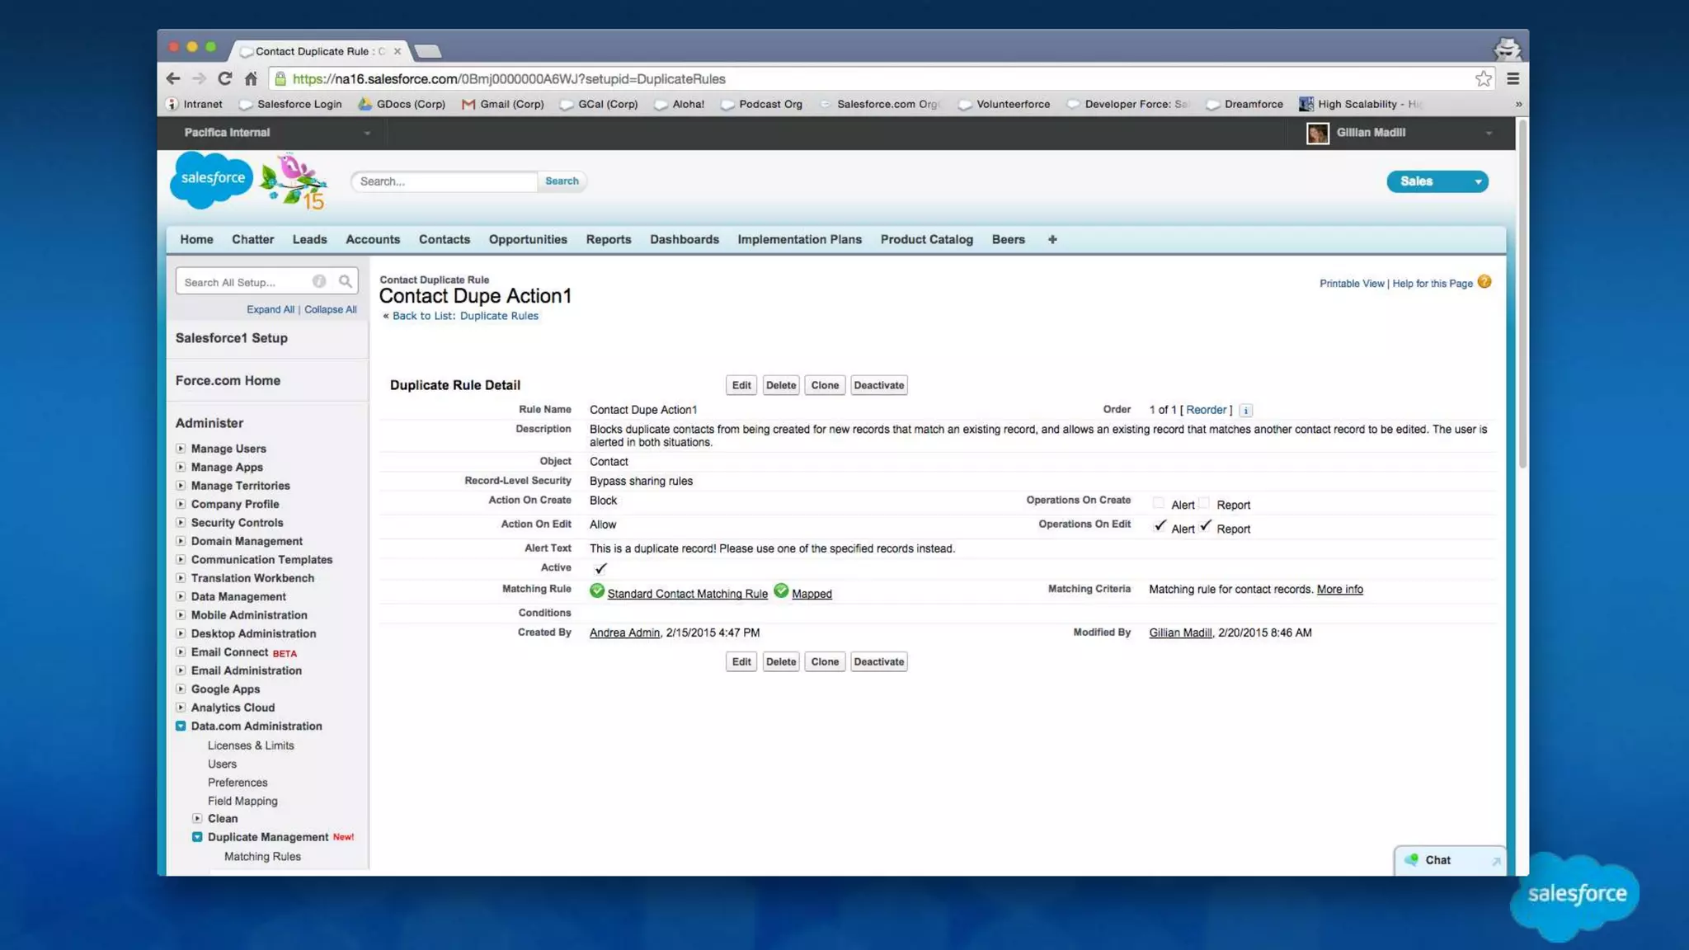Collapse the Data.com Administration section
Screen dimensions: 1689x950
tap(181, 726)
